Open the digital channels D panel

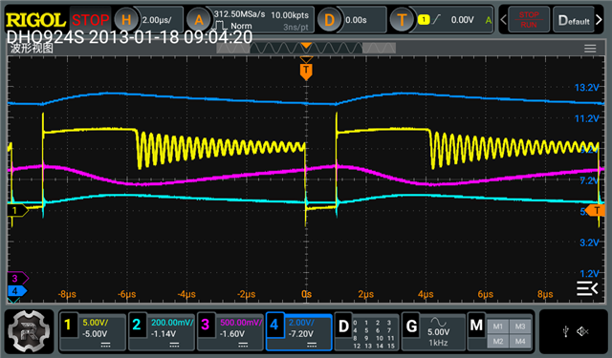(x=367, y=331)
